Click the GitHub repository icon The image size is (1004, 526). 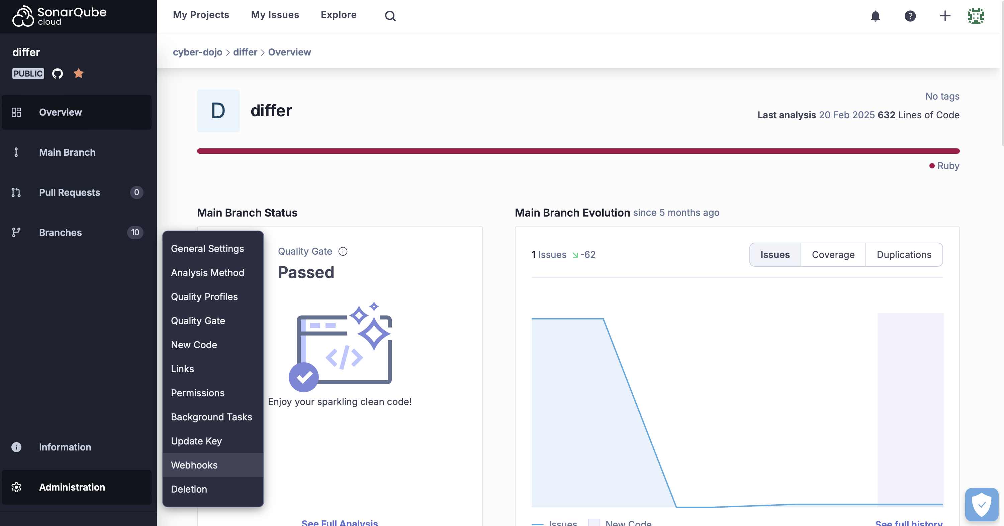click(58, 74)
